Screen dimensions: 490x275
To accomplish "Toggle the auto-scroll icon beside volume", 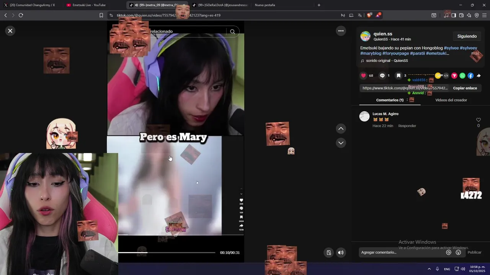I will tap(328, 252).
